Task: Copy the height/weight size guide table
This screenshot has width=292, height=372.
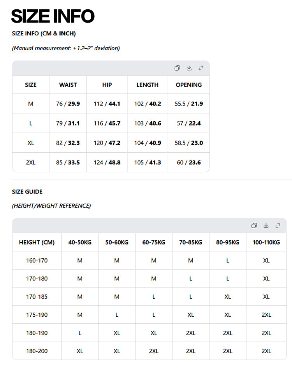Action: pos(254,226)
